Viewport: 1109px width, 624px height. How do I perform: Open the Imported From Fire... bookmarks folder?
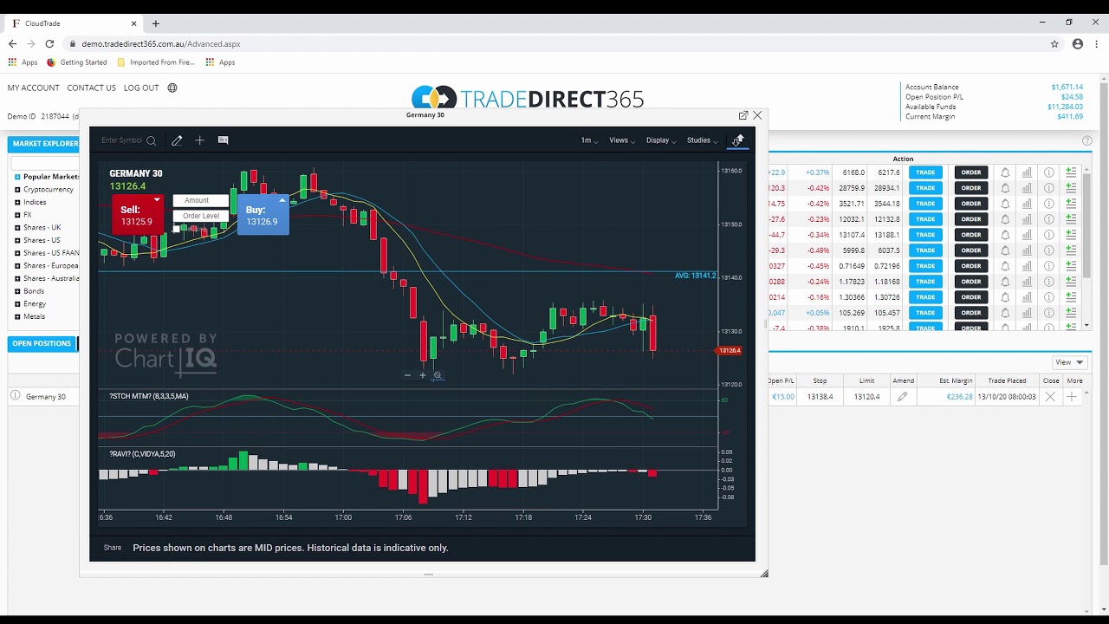156,62
